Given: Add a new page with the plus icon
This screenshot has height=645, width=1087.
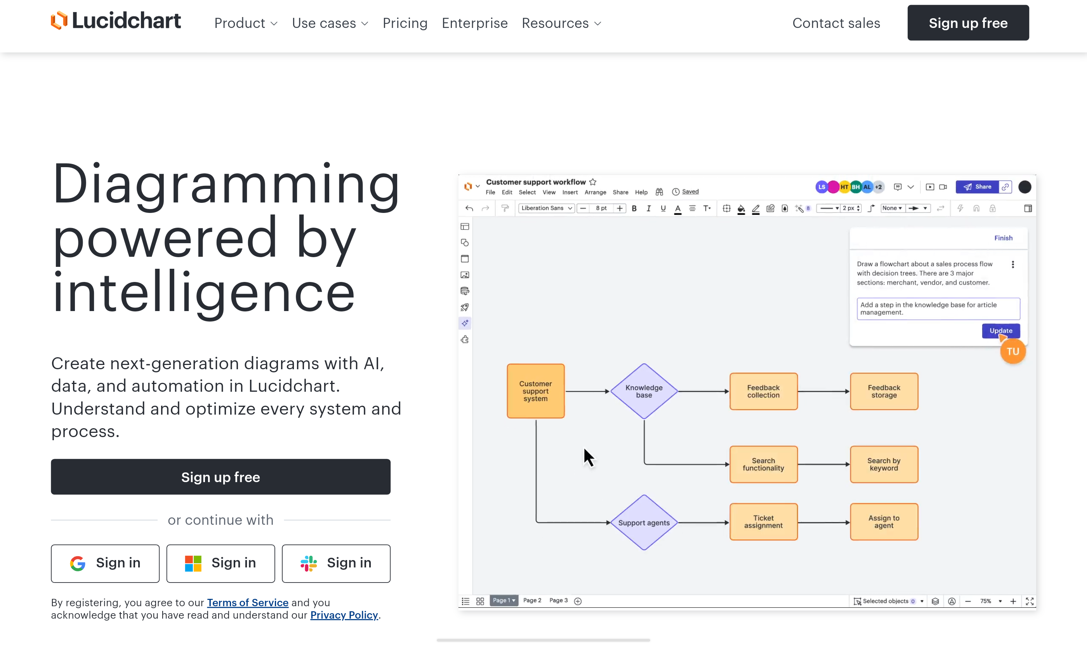Looking at the screenshot, I should (x=578, y=601).
